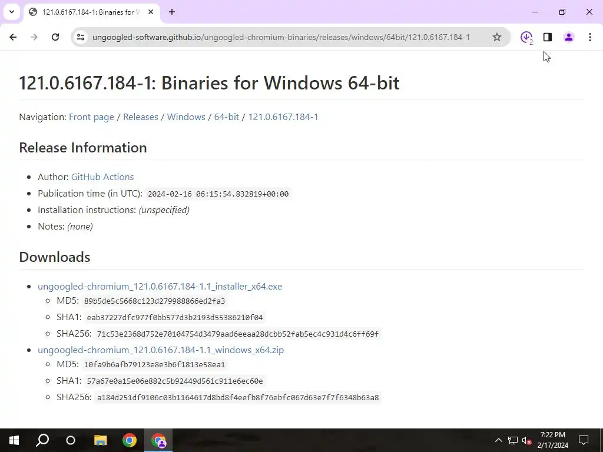The height and width of the screenshot is (452, 603).
Task: Open a new tab with plus button
Action: (172, 12)
